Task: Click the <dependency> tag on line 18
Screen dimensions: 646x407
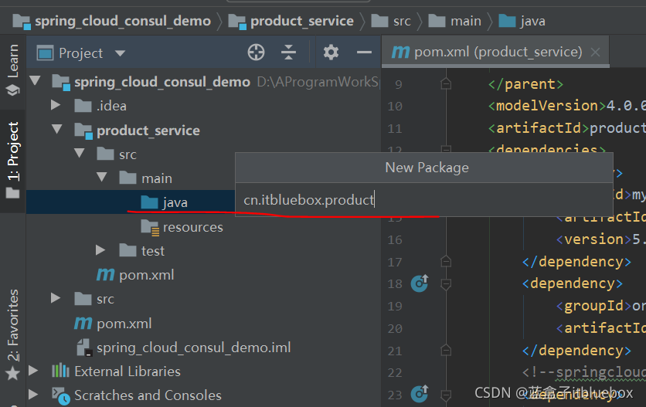Action: pyautogui.click(x=573, y=284)
